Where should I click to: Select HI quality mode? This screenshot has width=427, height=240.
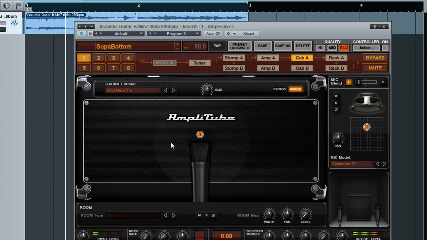[x=320, y=48]
